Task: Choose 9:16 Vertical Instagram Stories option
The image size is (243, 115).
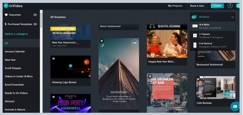Action: tap(212, 45)
